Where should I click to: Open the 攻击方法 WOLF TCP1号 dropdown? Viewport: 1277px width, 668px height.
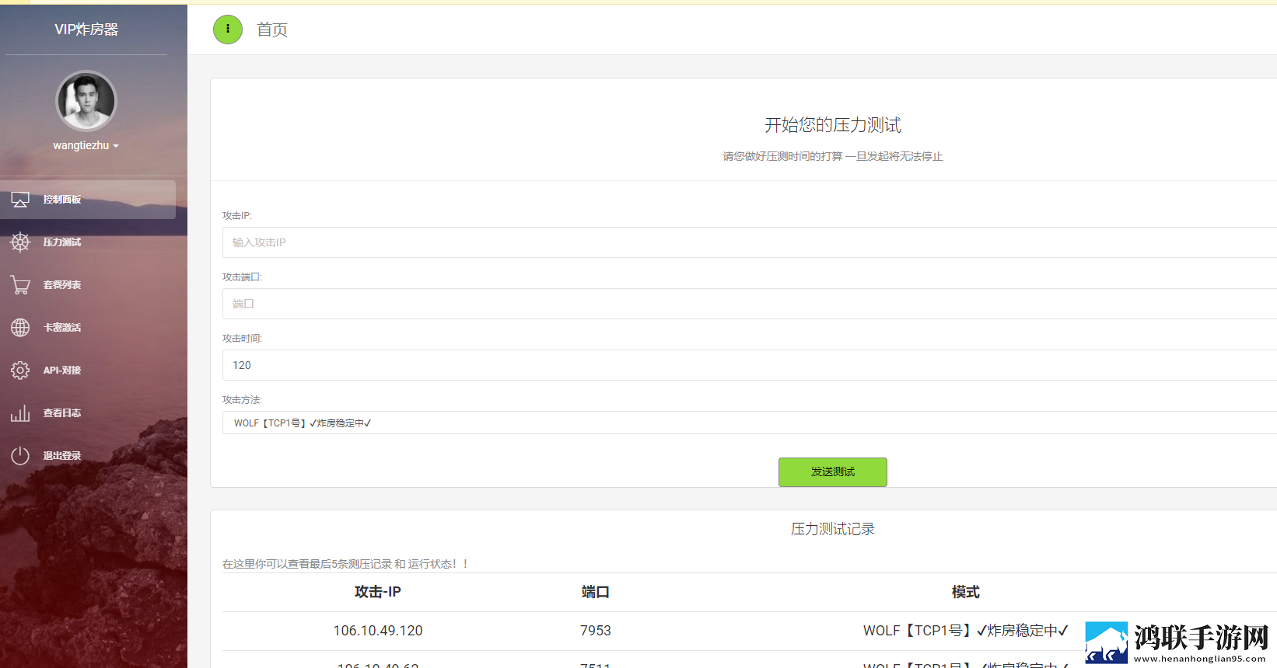[750, 423]
